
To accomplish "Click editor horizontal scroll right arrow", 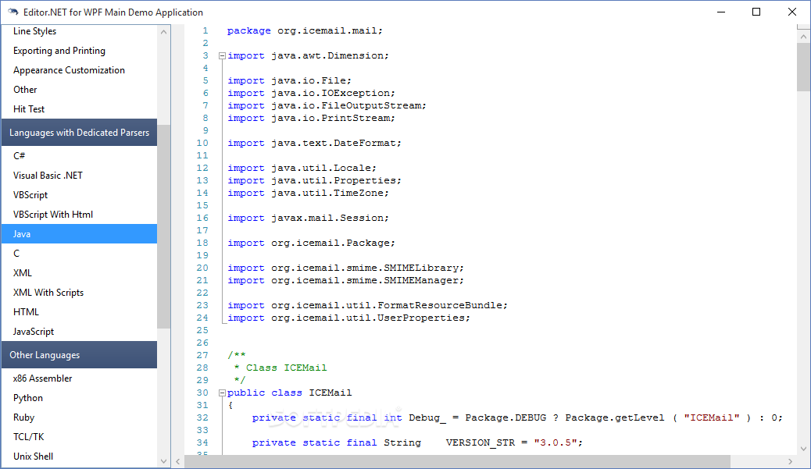I will [791, 461].
